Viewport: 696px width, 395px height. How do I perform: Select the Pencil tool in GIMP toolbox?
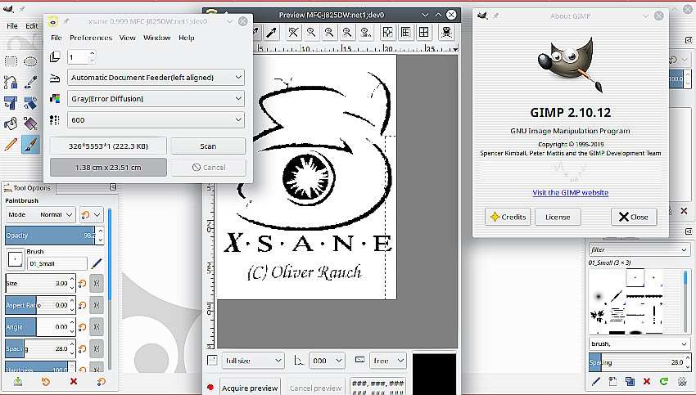(x=11, y=145)
